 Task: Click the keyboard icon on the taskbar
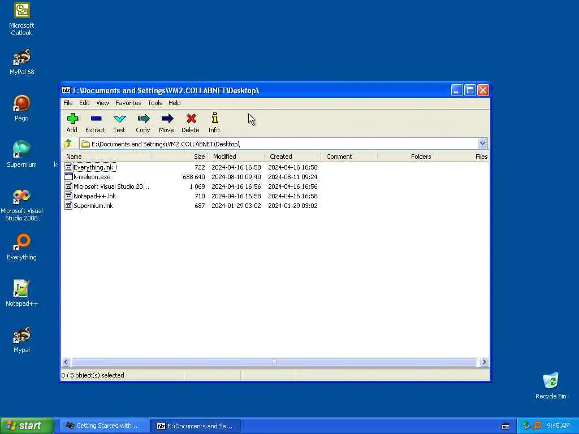505,426
